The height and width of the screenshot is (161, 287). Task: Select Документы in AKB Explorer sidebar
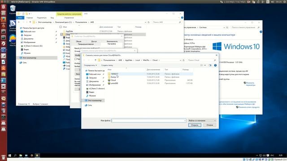point(28,39)
